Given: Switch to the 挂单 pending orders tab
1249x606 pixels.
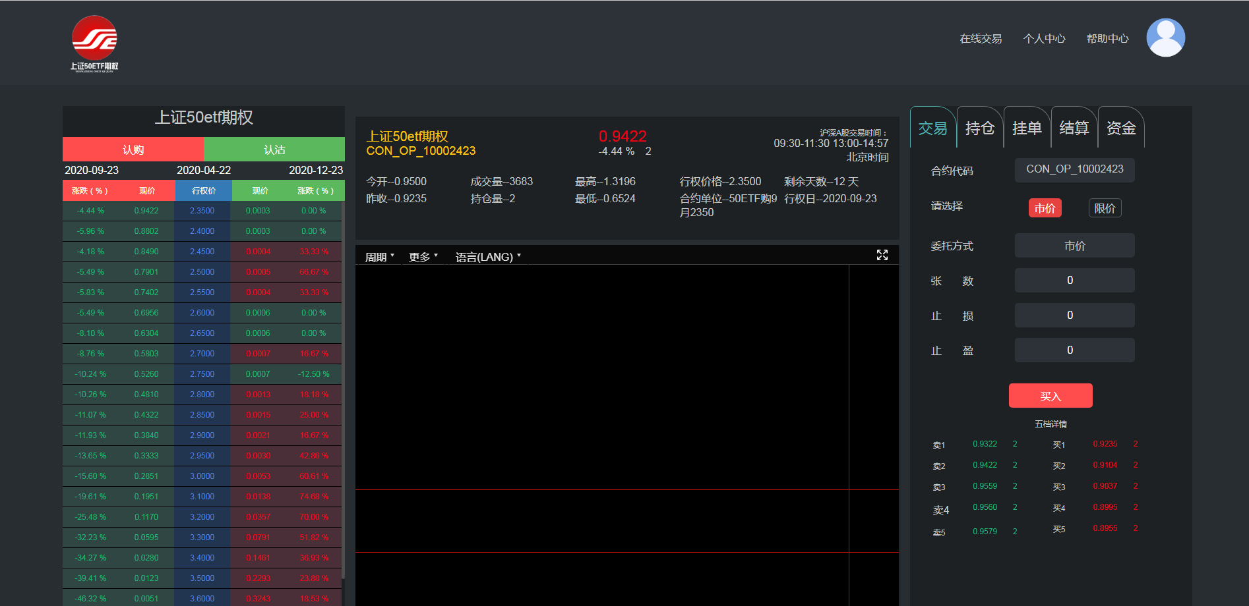Looking at the screenshot, I should click(x=1027, y=128).
